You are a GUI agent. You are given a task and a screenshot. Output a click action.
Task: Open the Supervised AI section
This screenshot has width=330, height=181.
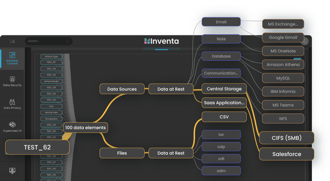[x=12, y=127]
